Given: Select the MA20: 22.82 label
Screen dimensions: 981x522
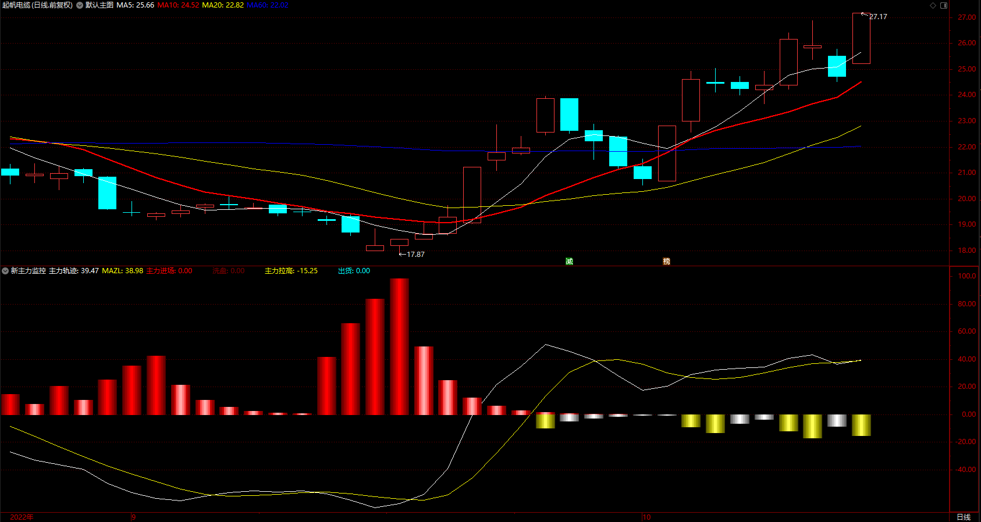Looking at the screenshot, I should 223,5.
